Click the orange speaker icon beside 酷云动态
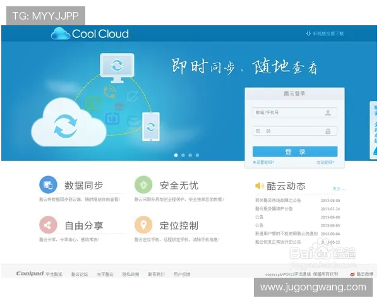 (x=260, y=186)
